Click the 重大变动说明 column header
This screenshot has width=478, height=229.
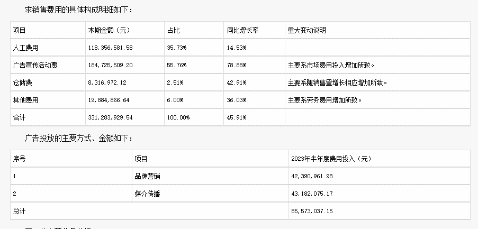click(x=306, y=31)
